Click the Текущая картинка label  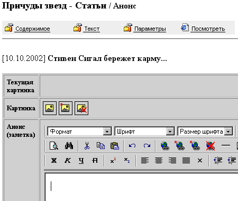(21, 86)
